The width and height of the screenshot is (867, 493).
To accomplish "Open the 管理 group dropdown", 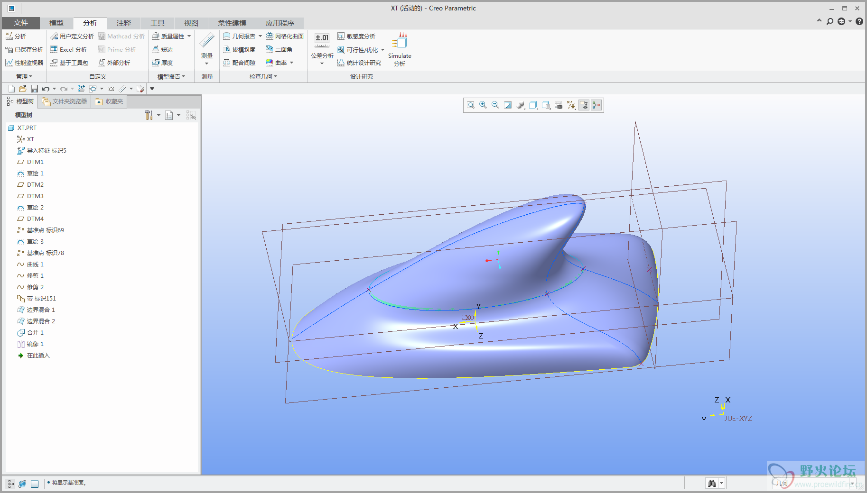I will [24, 76].
